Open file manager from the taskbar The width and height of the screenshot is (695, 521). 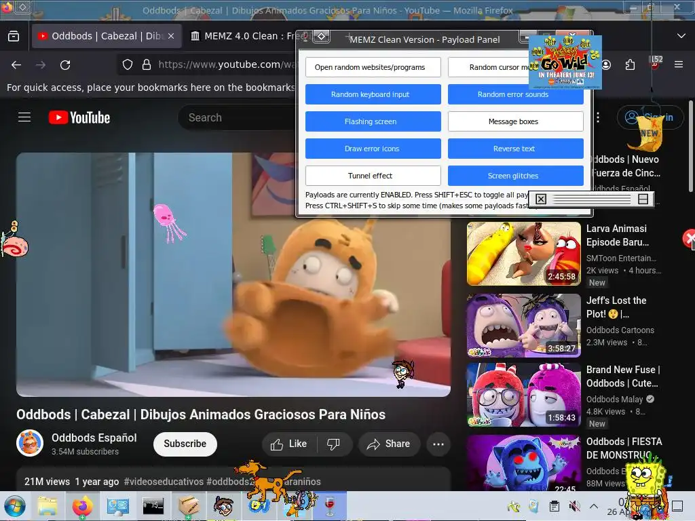click(x=48, y=506)
